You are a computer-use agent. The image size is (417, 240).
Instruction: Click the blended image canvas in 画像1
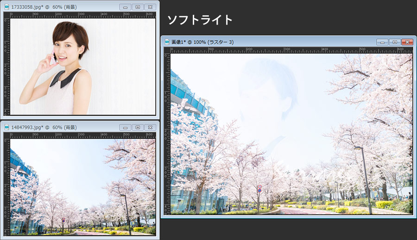coord(291,133)
